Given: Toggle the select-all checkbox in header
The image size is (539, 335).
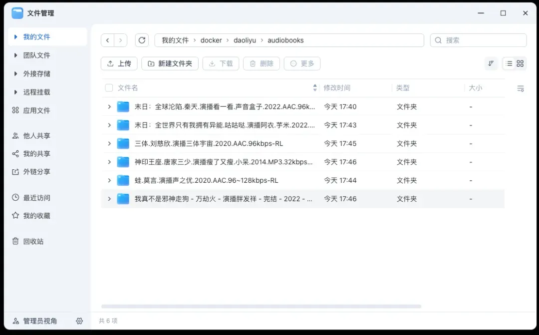Looking at the screenshot, I should pyautogui.click(x=109, y=88).
